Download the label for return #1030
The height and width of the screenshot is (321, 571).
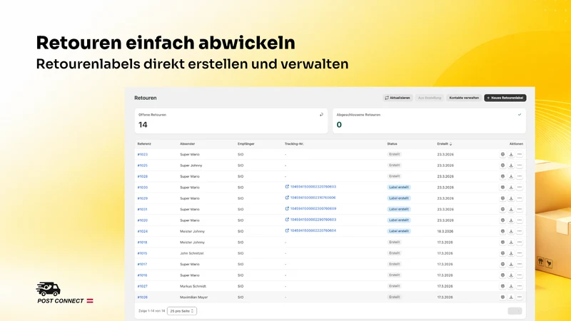point(511,187)
